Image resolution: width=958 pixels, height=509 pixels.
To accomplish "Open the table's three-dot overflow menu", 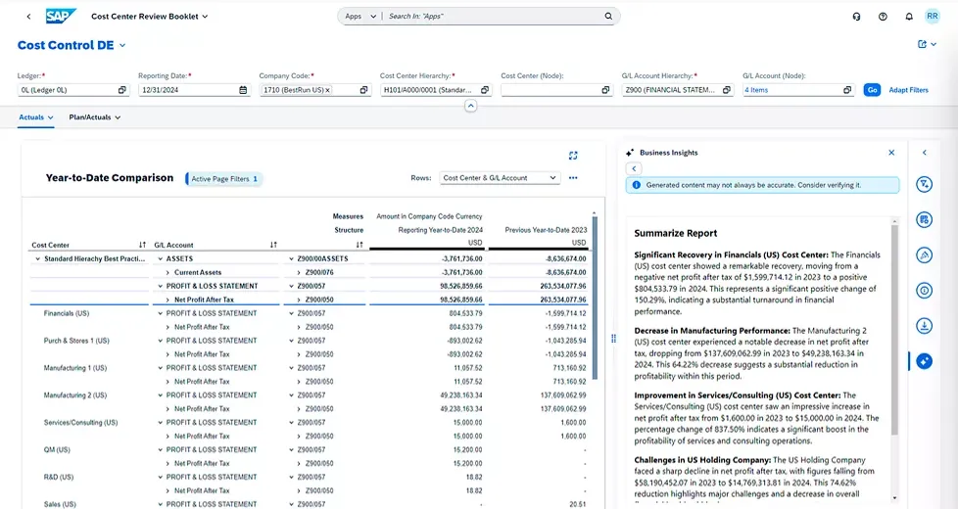I will pos(573,178).
